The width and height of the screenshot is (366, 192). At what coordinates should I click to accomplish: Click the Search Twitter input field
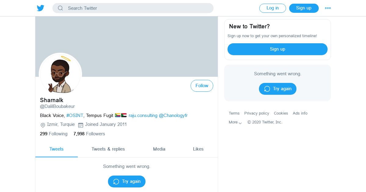tap(137, 8)
